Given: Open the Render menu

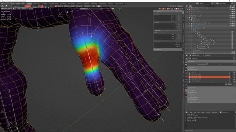Looking at the screenshot, I should (x=12, y=3).
